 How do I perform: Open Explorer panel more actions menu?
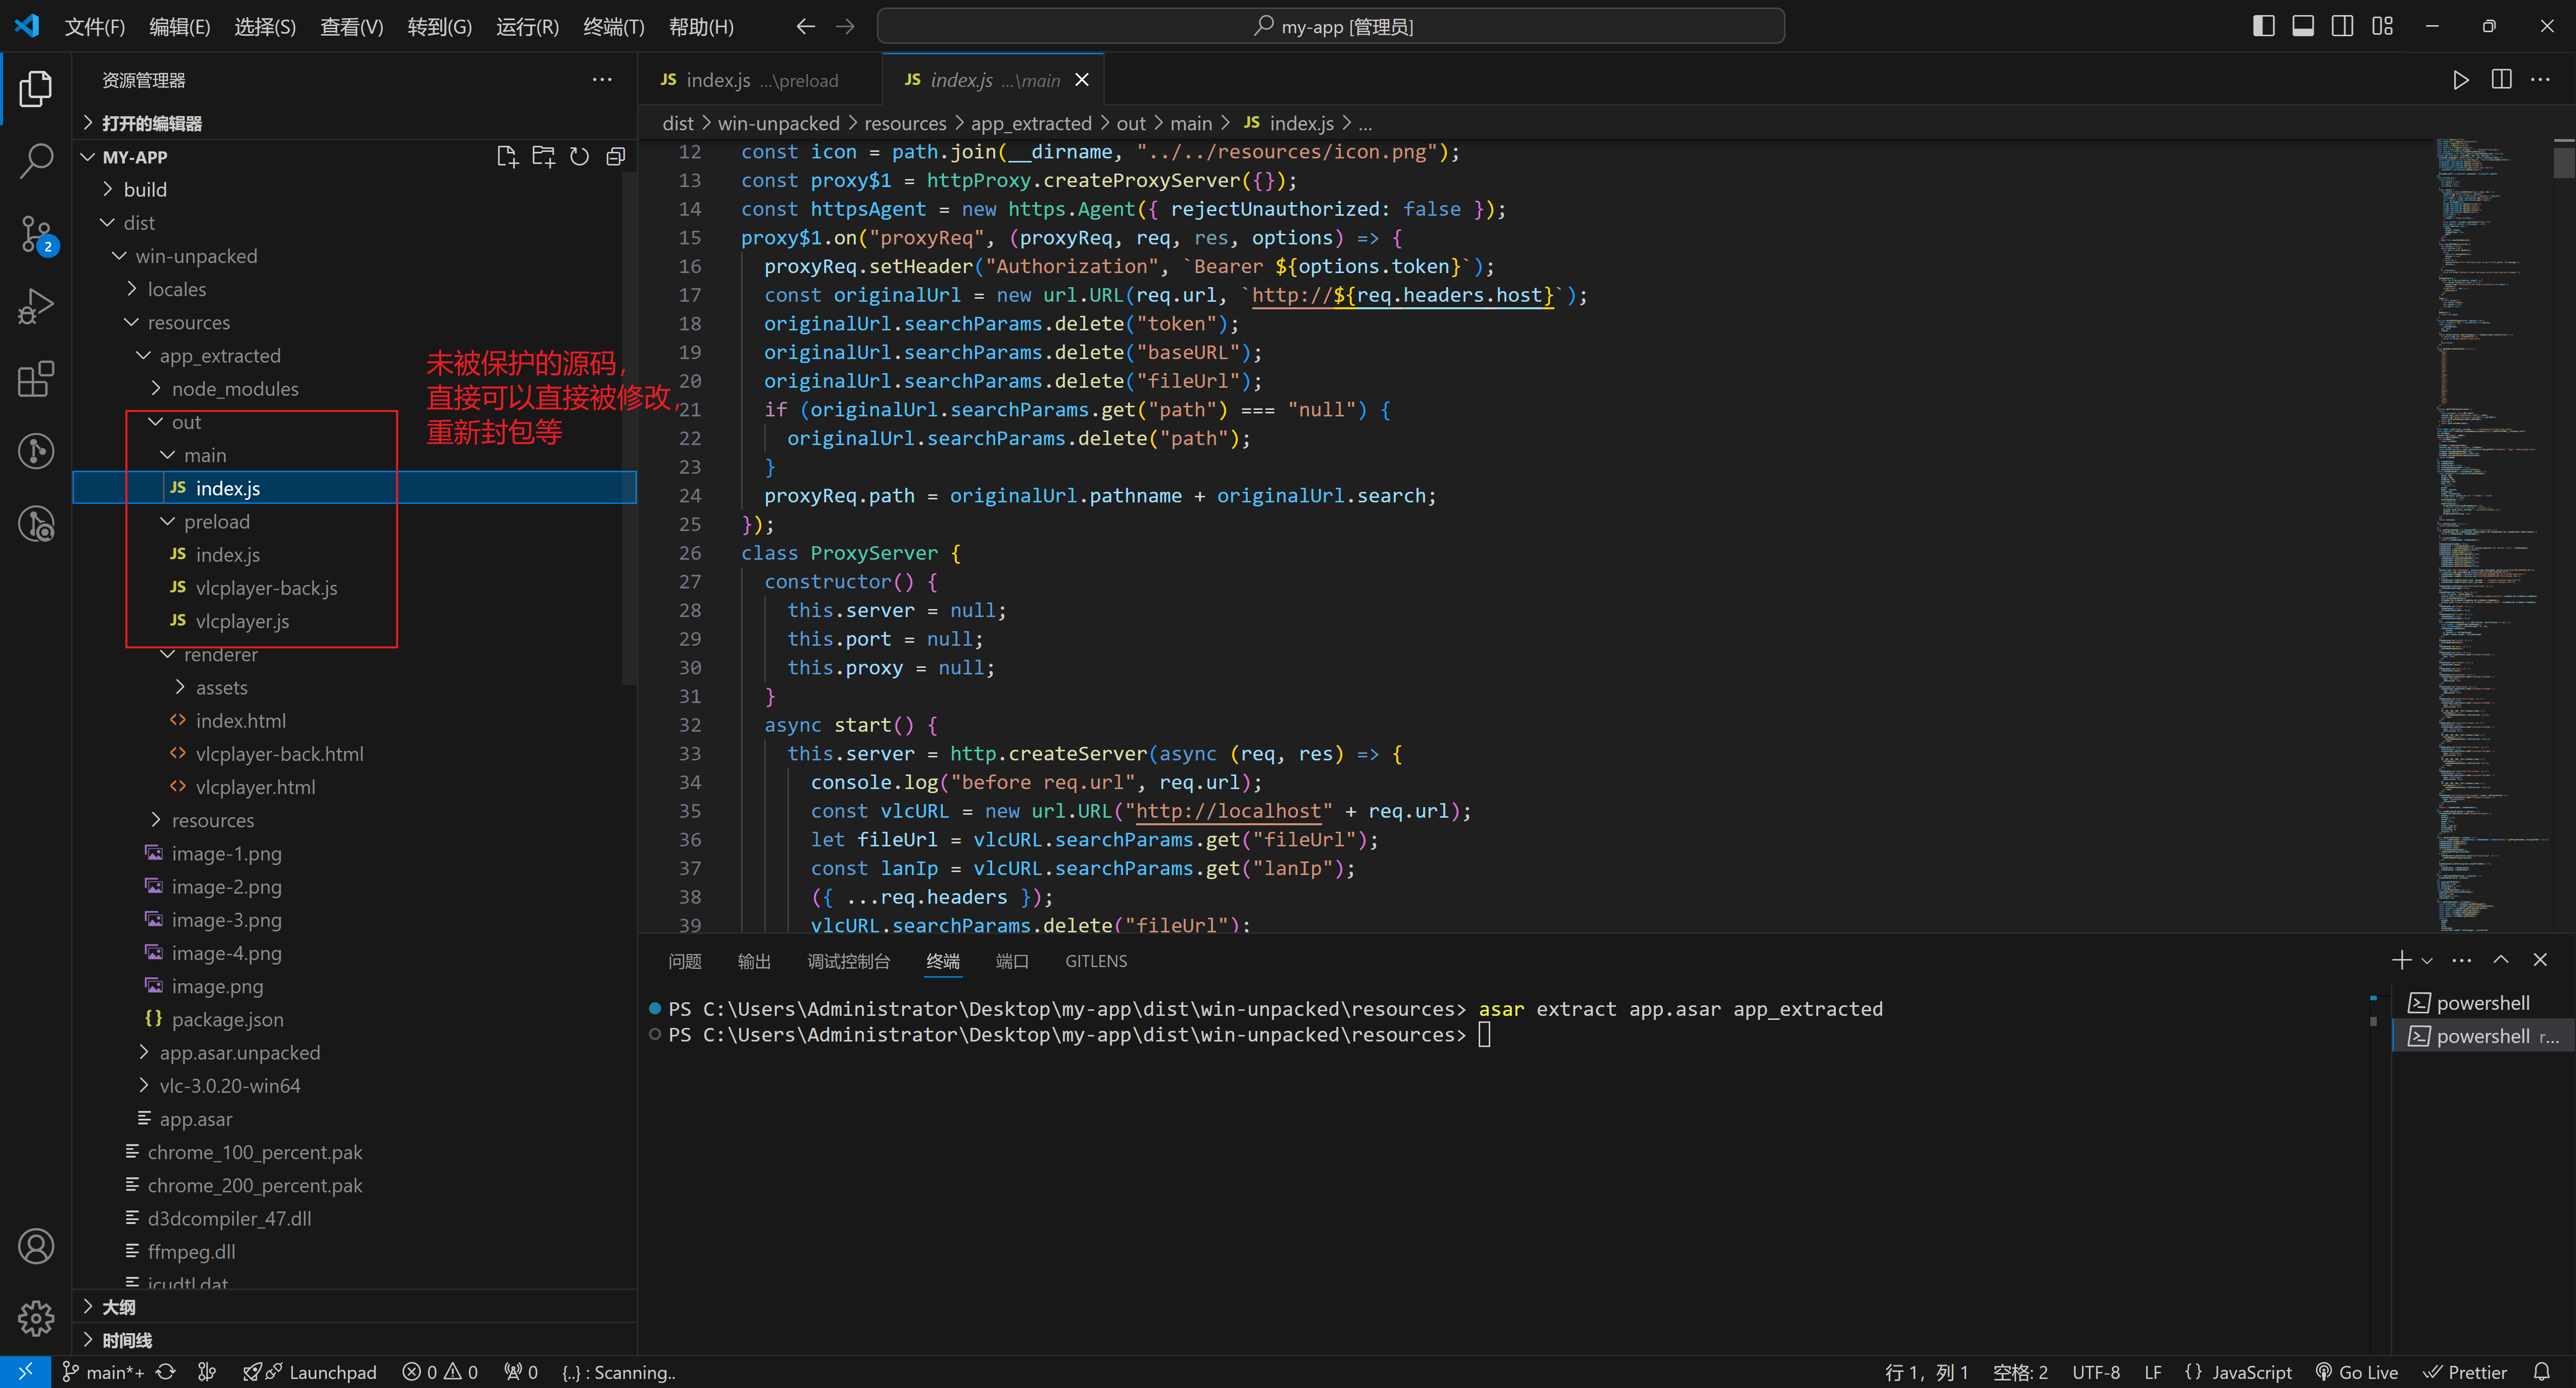pos(602,80)
